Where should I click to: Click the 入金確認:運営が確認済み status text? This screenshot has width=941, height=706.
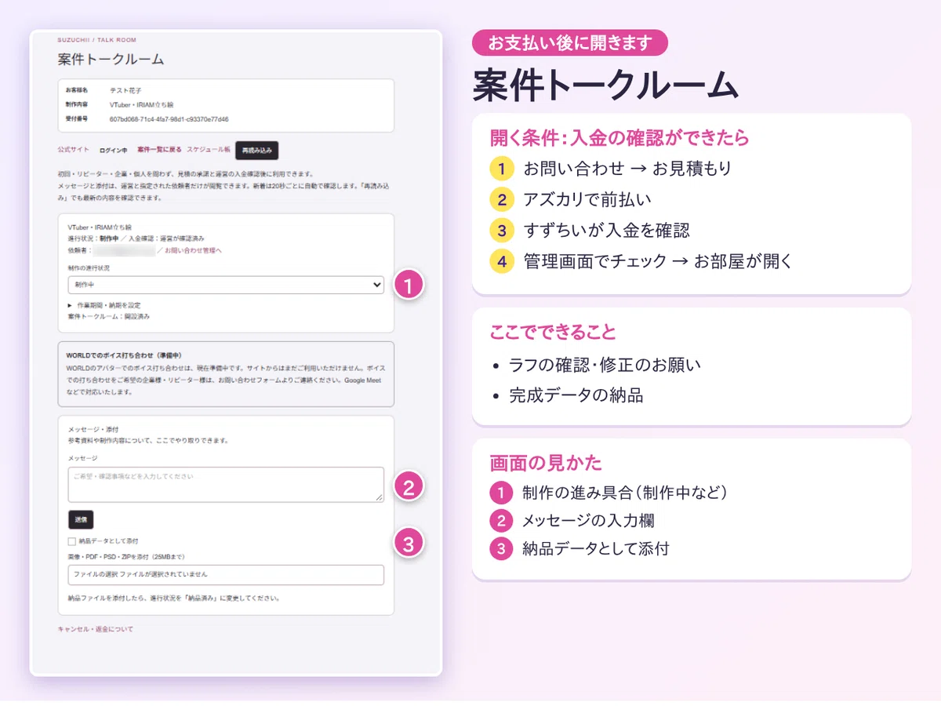[x=166, y=238]
